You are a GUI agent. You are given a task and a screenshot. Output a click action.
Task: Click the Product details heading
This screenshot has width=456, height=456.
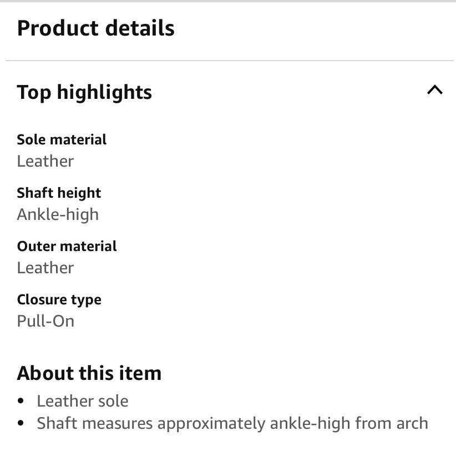(x=95, y=28)
